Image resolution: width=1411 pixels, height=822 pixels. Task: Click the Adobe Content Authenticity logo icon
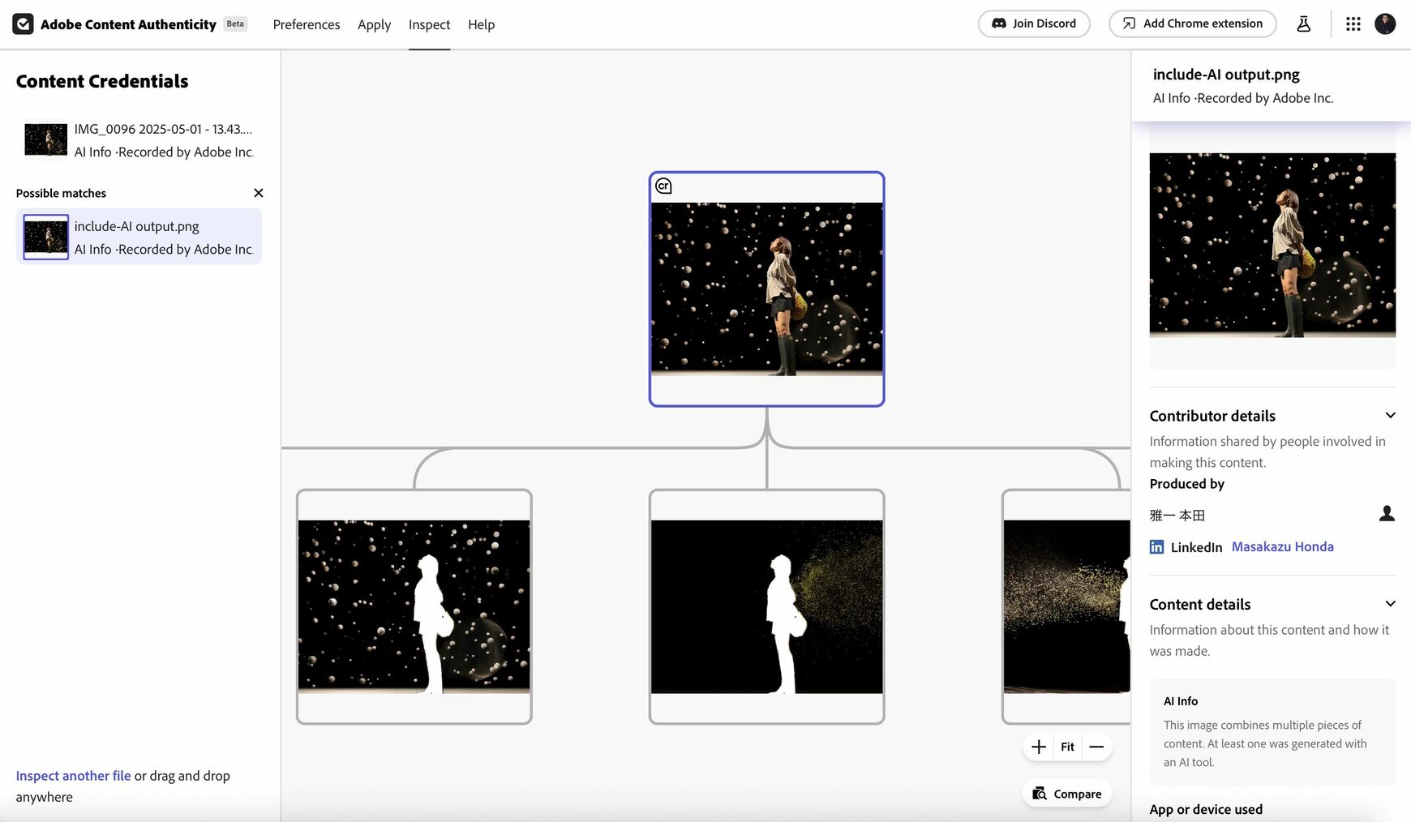23,24
